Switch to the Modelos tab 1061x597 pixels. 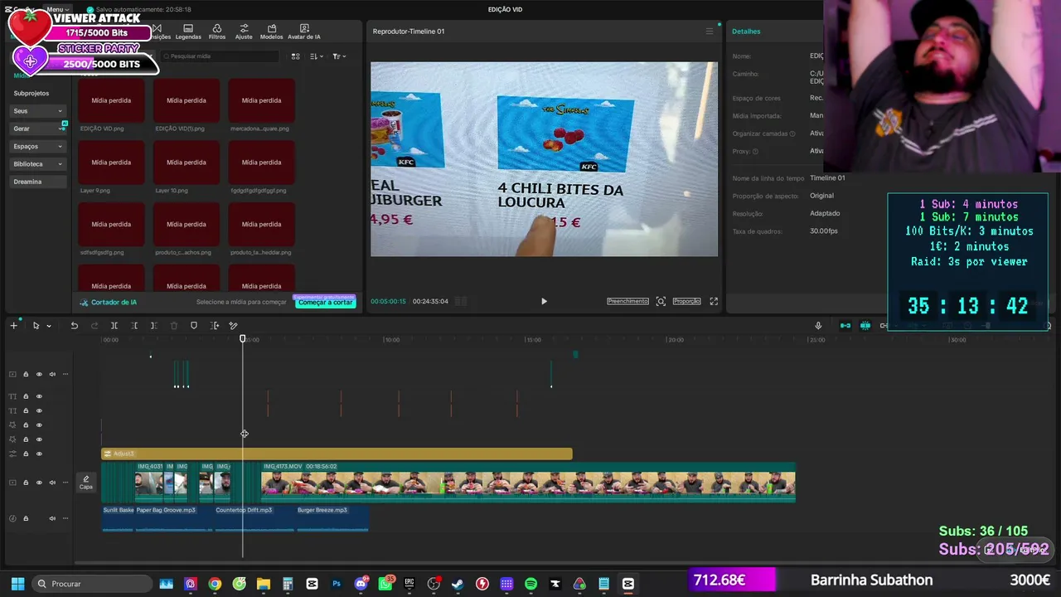click(271, 32)
